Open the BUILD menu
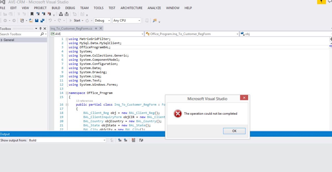 pyautogui.click(x=56, y=8)
